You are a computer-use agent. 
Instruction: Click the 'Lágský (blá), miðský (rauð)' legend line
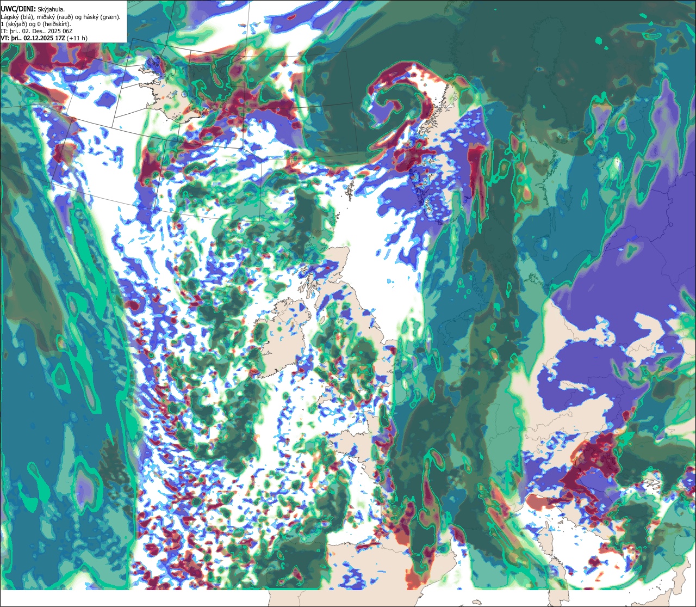[60, 17]
